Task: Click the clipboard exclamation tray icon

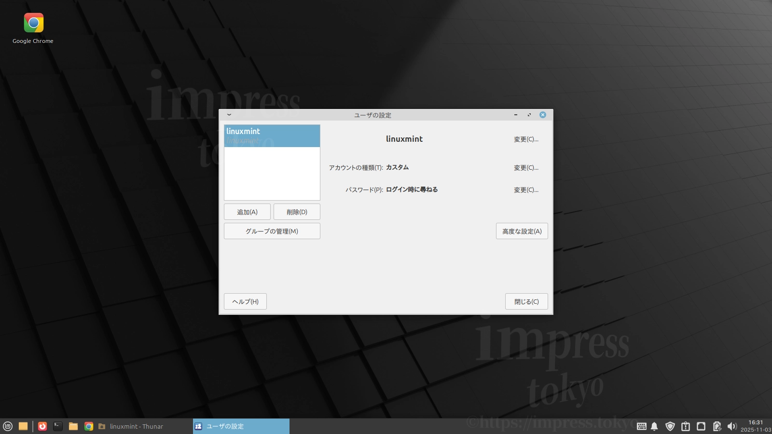Action: click(x=686, y=426)
